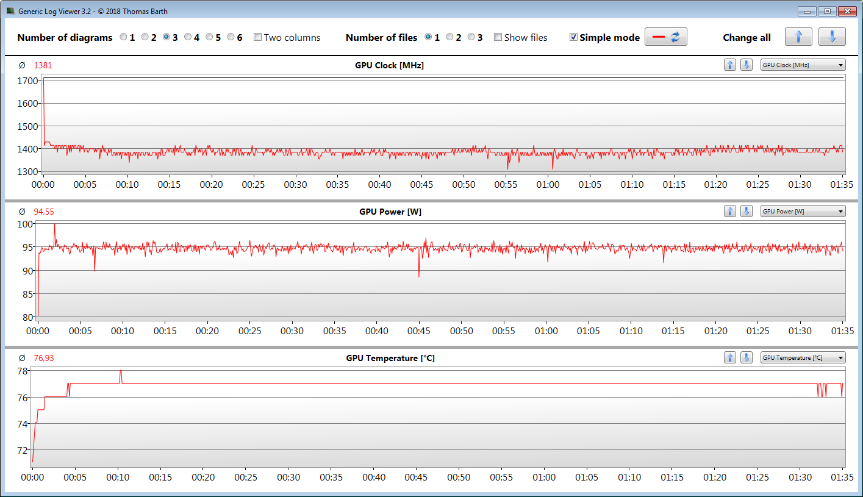Click the up arrow beside GPU Temperature dropdown
Screen dimensions: 863x497
(730, 358)
